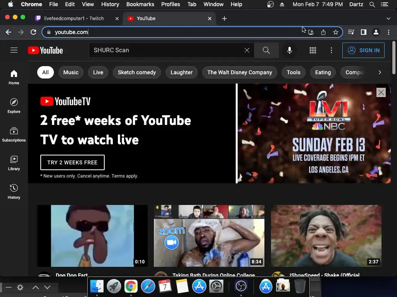Close the YouTube tab
Screen dimensions: 397x297
(x=210, y=19)
